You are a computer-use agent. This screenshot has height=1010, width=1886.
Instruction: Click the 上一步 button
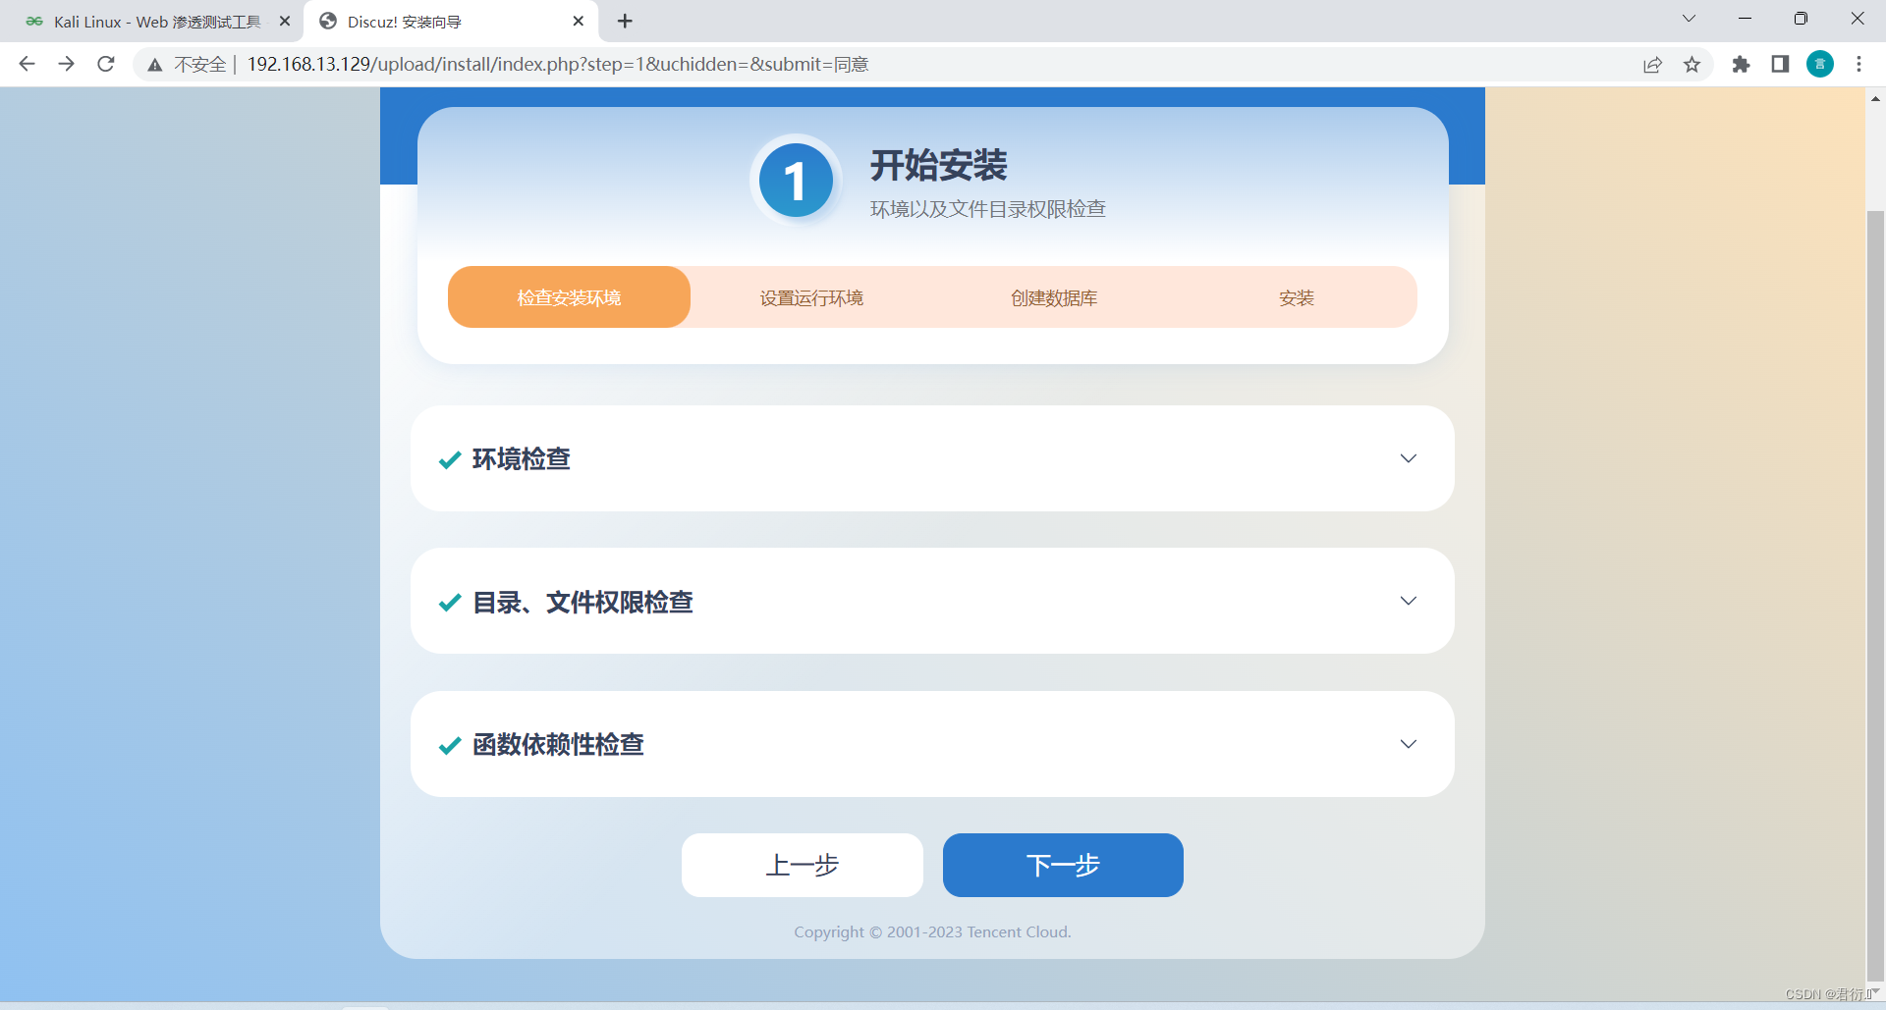click(803, 865)
